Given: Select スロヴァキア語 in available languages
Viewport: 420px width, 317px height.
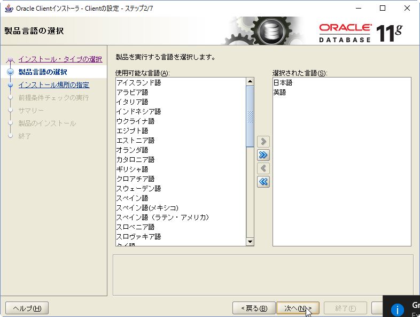Looking at the screenshot, I should [x=181, y=237].
